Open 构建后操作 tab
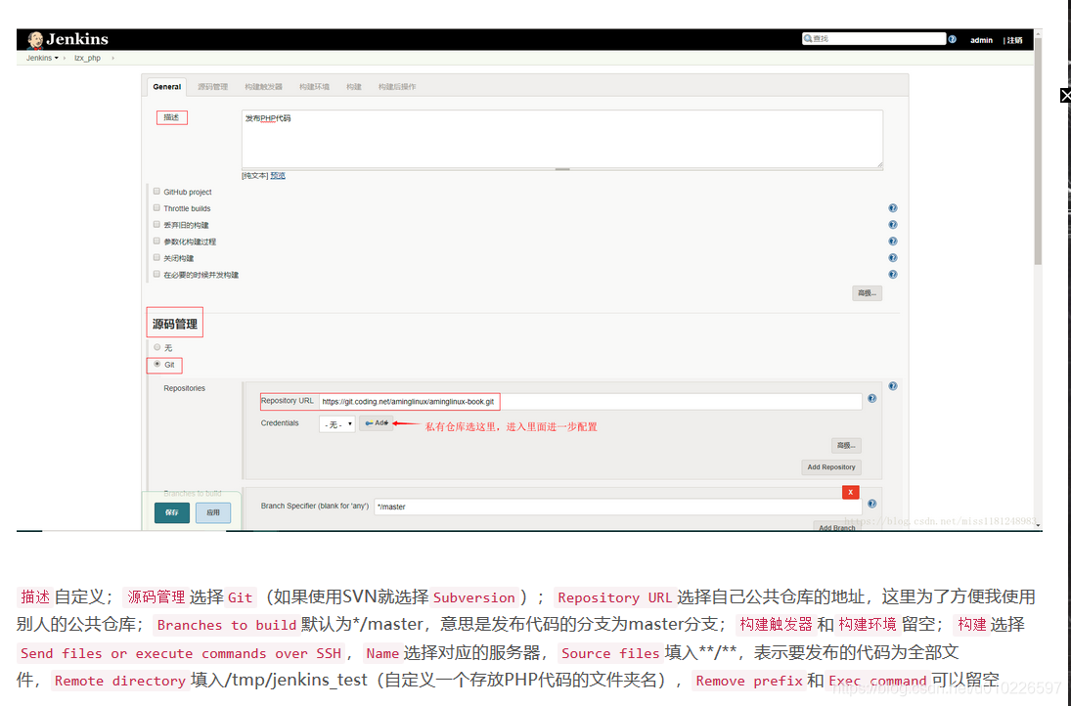 tap(397, 87)
